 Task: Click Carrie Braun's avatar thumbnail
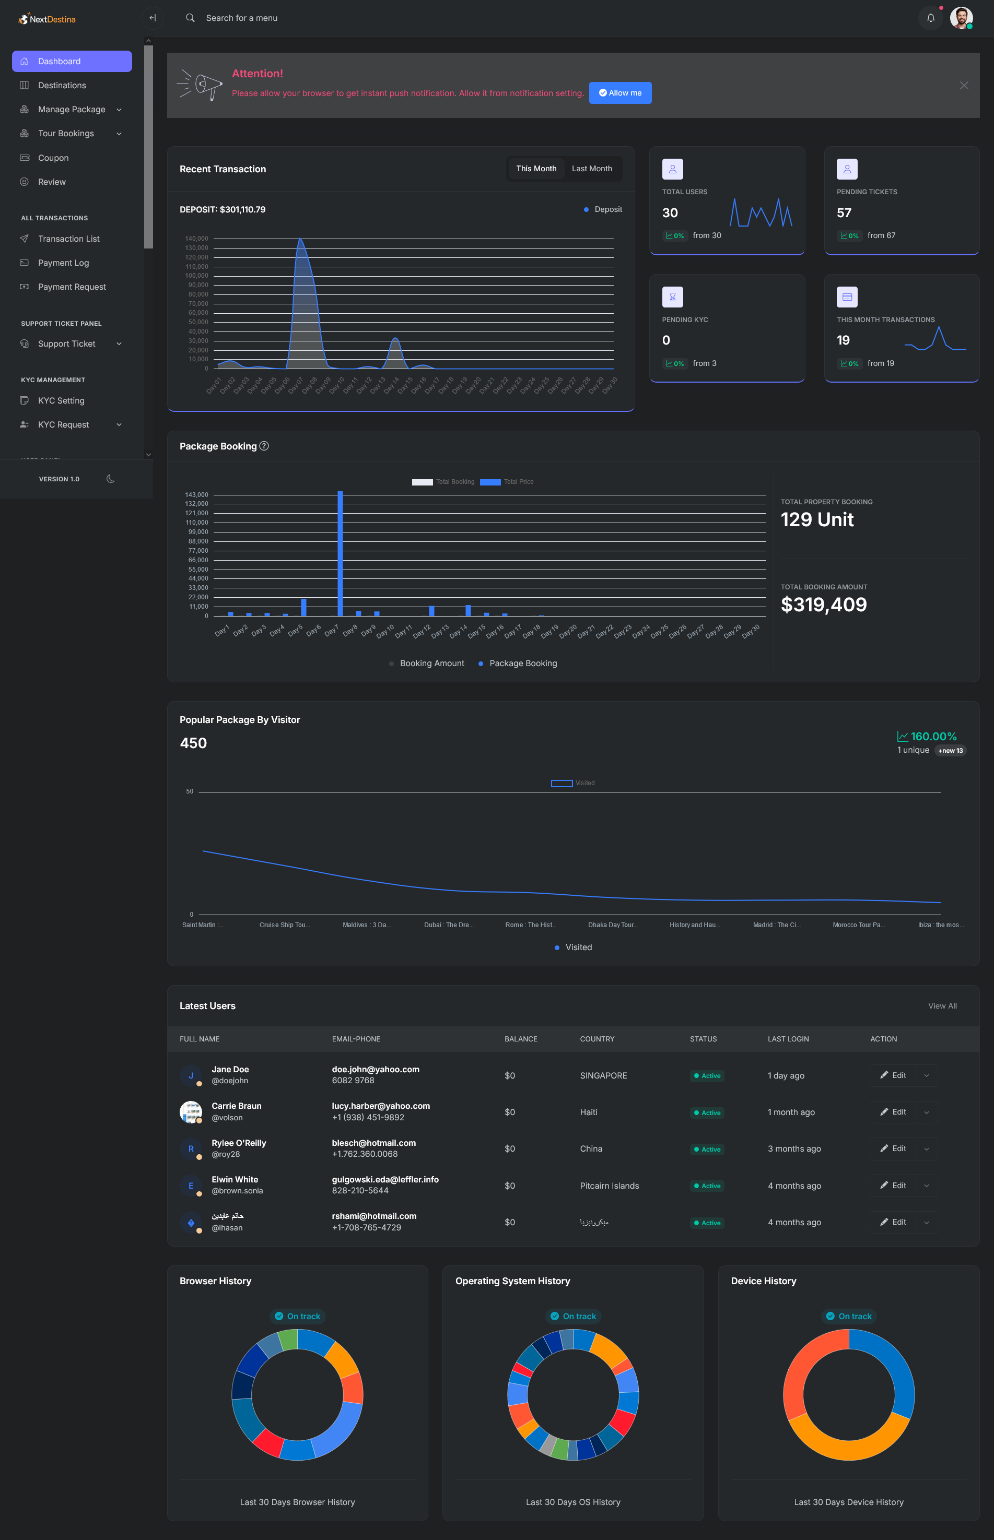pyautogui.click(x=191, y=1112)
